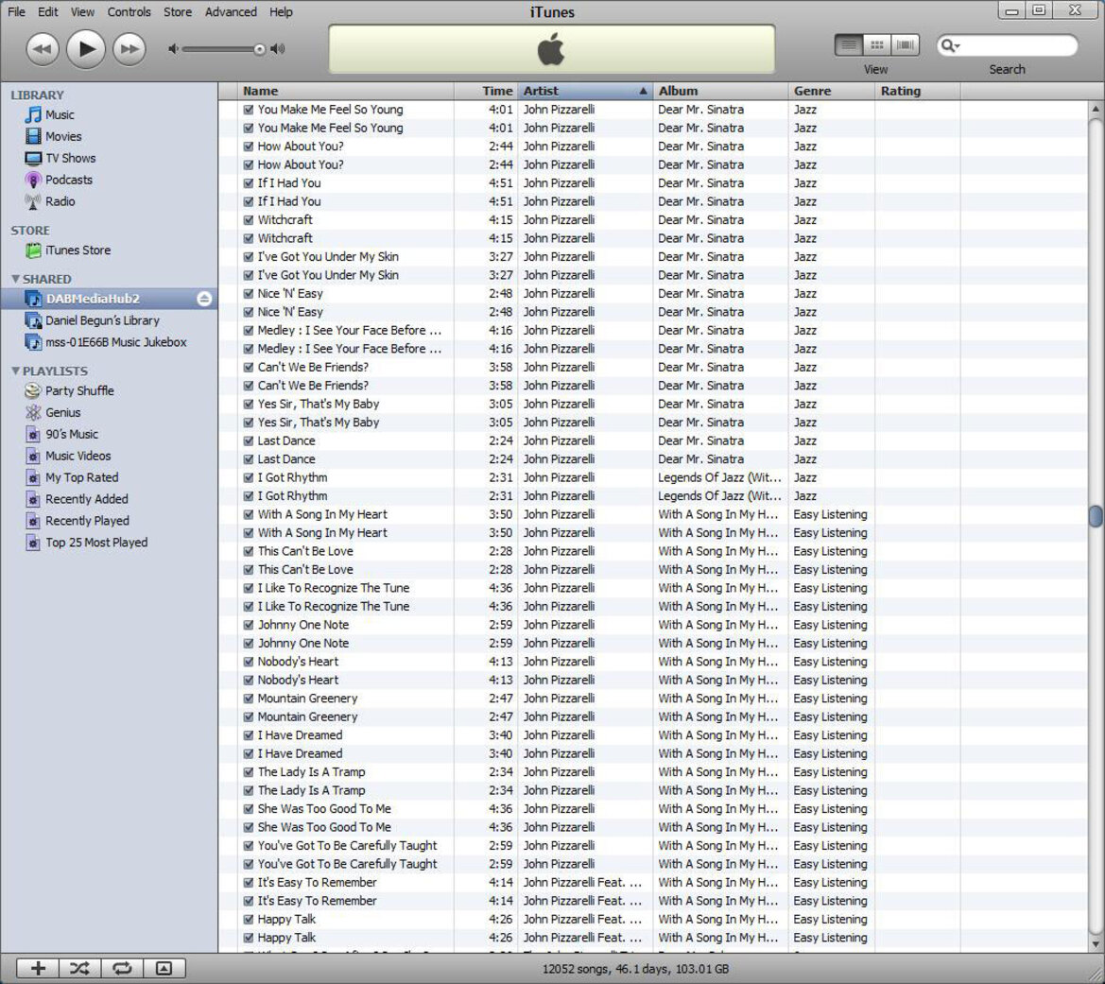Viewport: 1105px width, 984px height.
Task: Uncheck first Mountain Greenery checkbox
Action: 248,699
